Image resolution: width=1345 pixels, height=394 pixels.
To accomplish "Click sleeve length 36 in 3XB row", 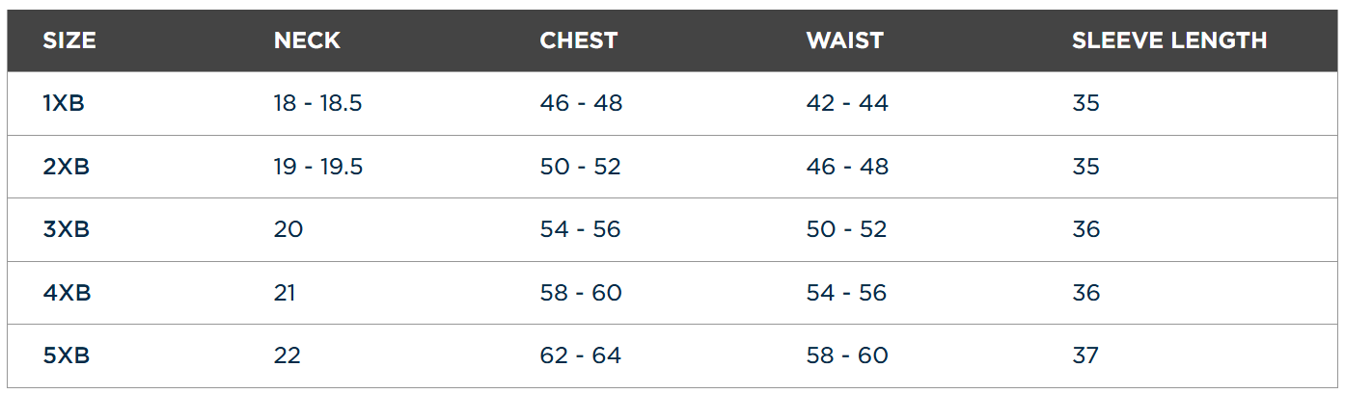I will 1085,229.
